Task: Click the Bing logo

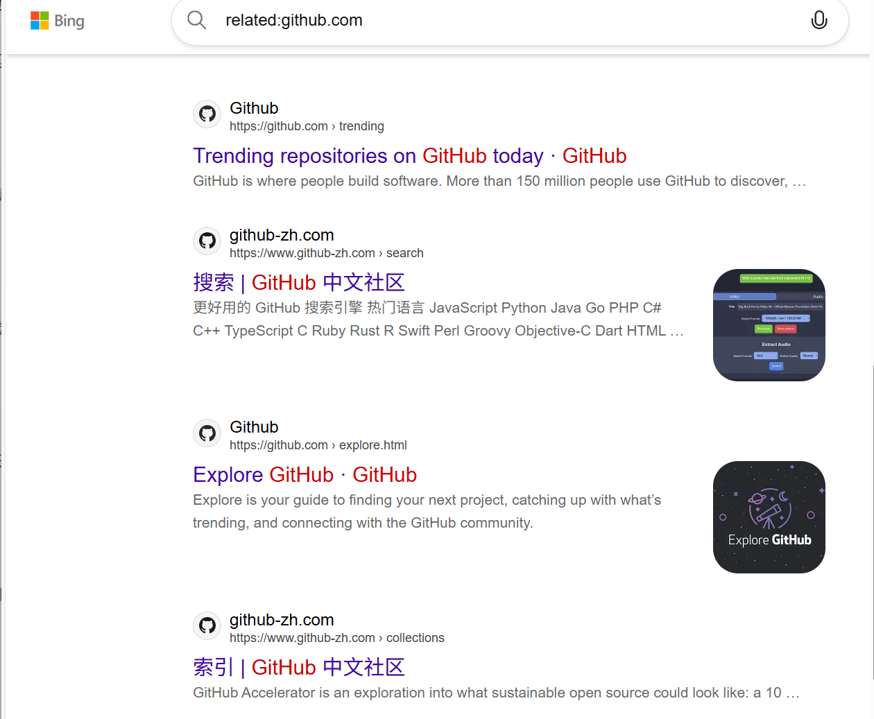Action: pos(58,21)
